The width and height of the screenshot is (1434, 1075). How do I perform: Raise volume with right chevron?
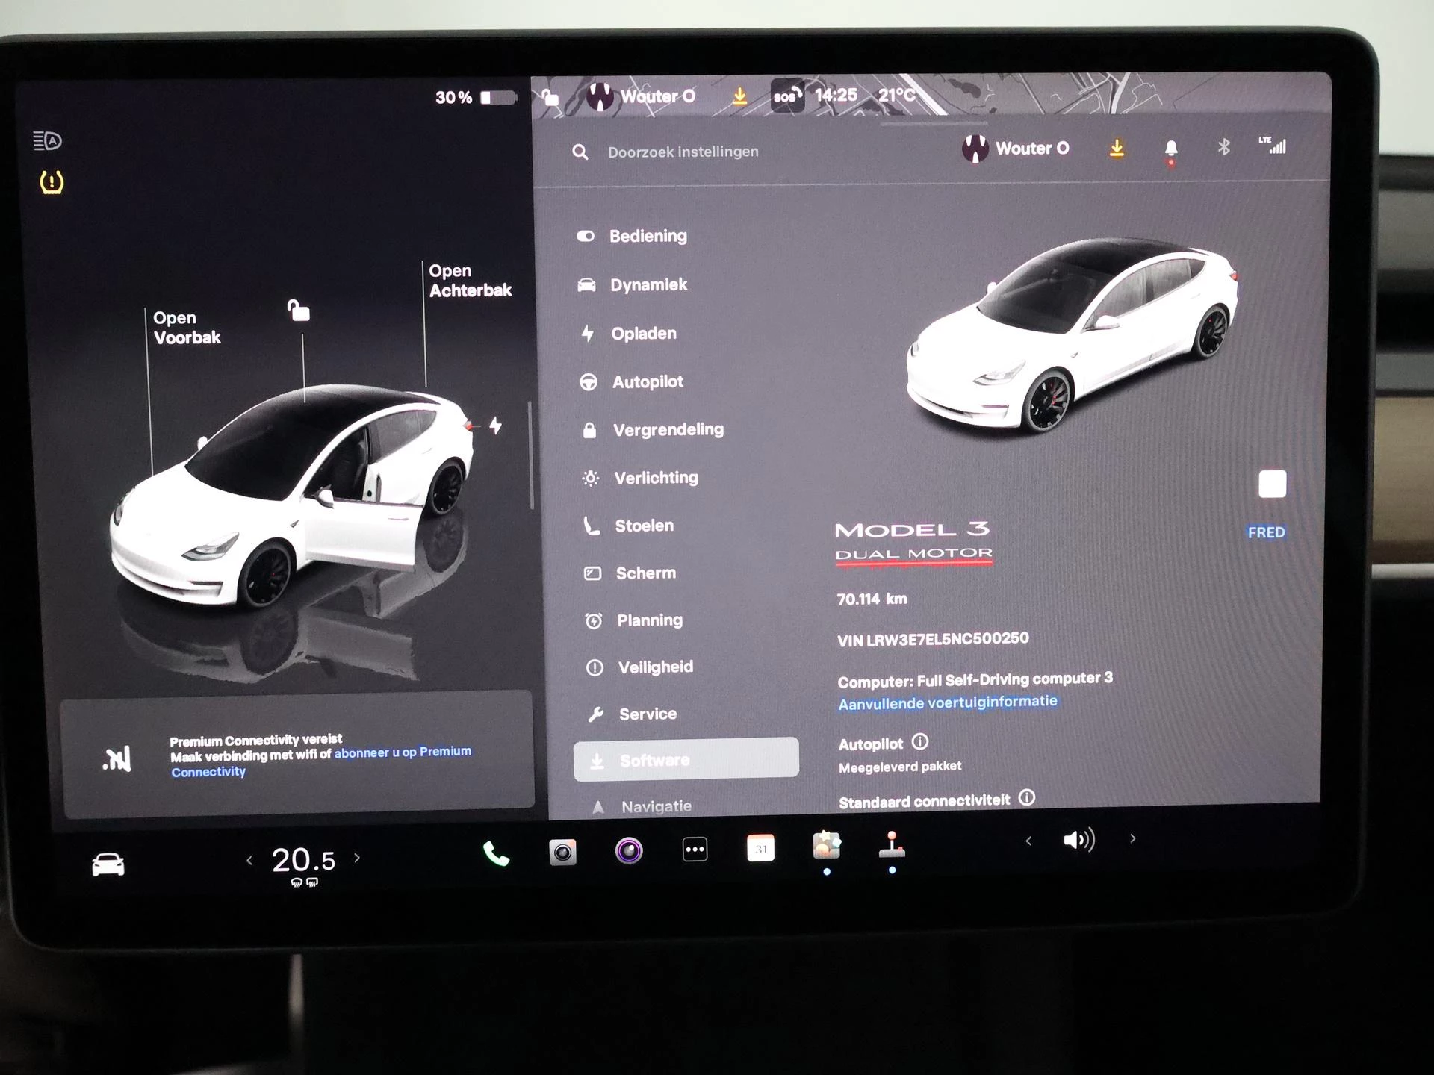point(1133,838)
